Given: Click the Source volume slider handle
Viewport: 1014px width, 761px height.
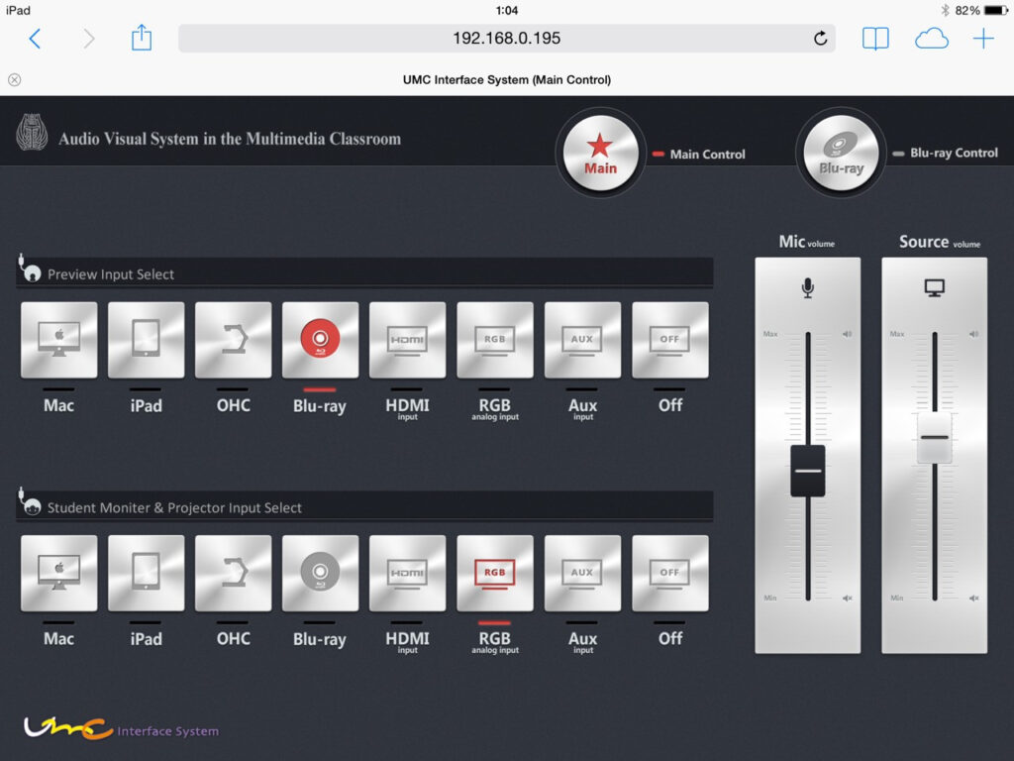Looking at the screenshot, I should coord(935,437).
